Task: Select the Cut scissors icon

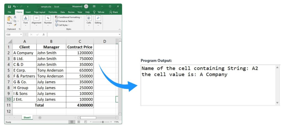Action: 15,17
